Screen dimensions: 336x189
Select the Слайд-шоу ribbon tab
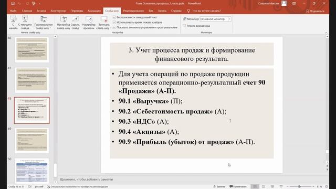click(112, 10)
